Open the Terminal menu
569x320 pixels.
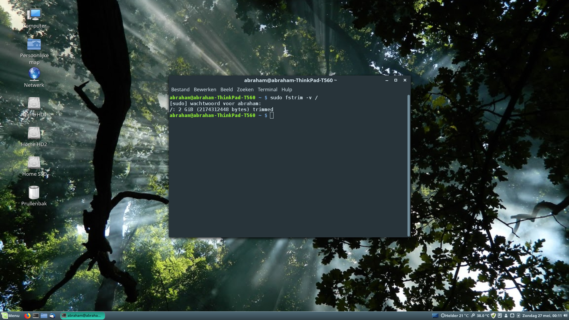point(267,89)
